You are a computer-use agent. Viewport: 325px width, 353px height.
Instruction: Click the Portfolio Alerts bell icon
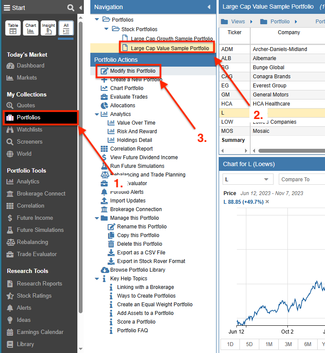click(x=104, y=192)
